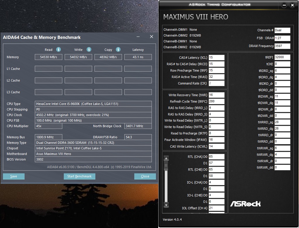Click the tRDRD_dg value field
This screenshot has width=299, height=228.
coord(282,77)
